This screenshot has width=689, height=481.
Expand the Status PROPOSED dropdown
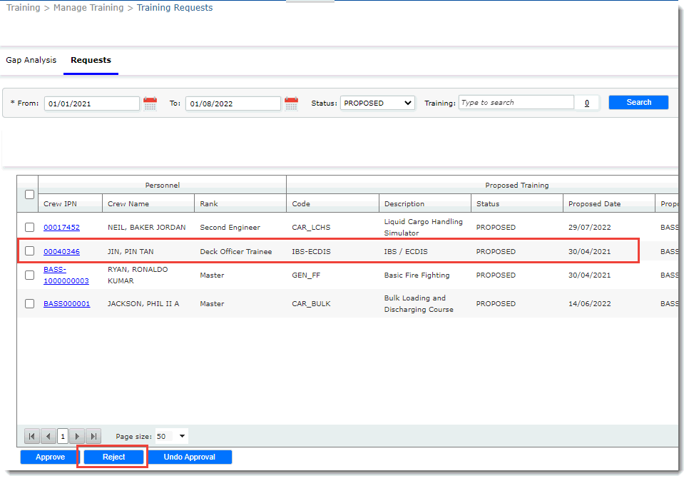tap(377, 103)
